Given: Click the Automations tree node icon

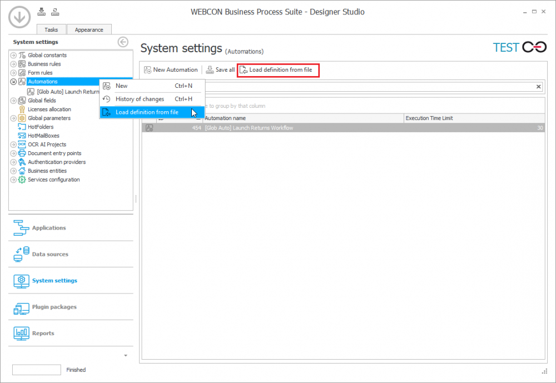Looking at the screenshot, I should point(22,82).
